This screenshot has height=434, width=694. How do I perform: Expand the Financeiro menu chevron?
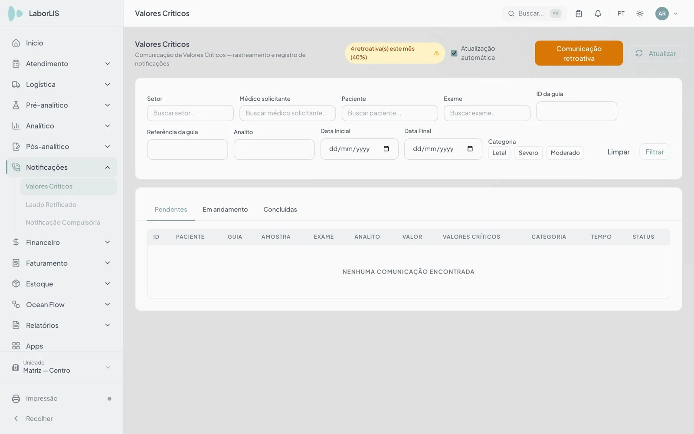(x=108, y=242)
